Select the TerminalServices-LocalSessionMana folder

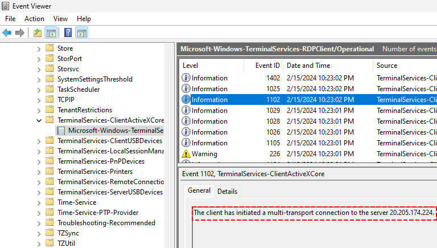point(110,151)
